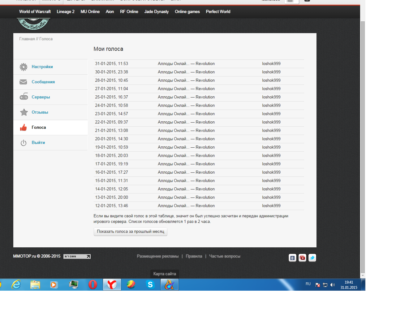The image size is (396, 317).
Task: Go to Серверы servers page
Action: (41, 97)
